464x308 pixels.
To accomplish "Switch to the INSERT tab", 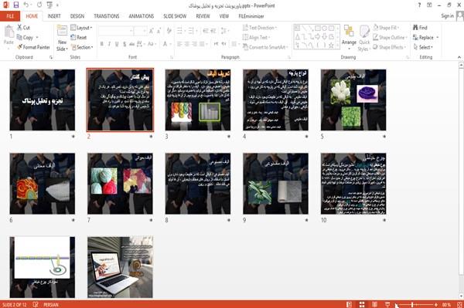I will 54,16.
